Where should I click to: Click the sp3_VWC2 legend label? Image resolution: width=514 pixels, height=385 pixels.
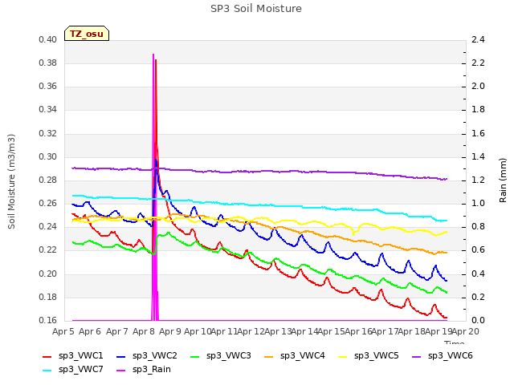[x=155, y=356]
